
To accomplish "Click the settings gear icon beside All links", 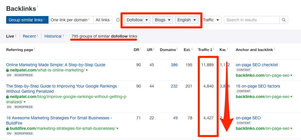I will (x=118, y=20).
